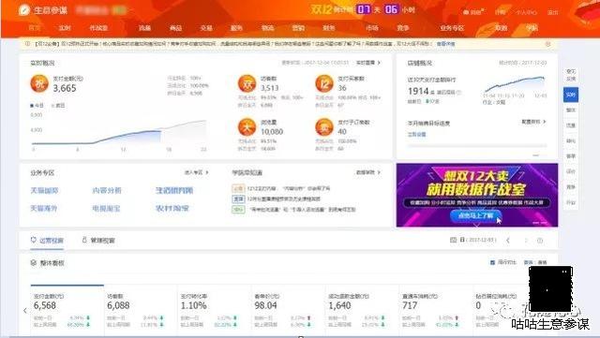600x338 pixels.
Task: Go to the previous date with left chevron
Action: [x=508, y=241]
